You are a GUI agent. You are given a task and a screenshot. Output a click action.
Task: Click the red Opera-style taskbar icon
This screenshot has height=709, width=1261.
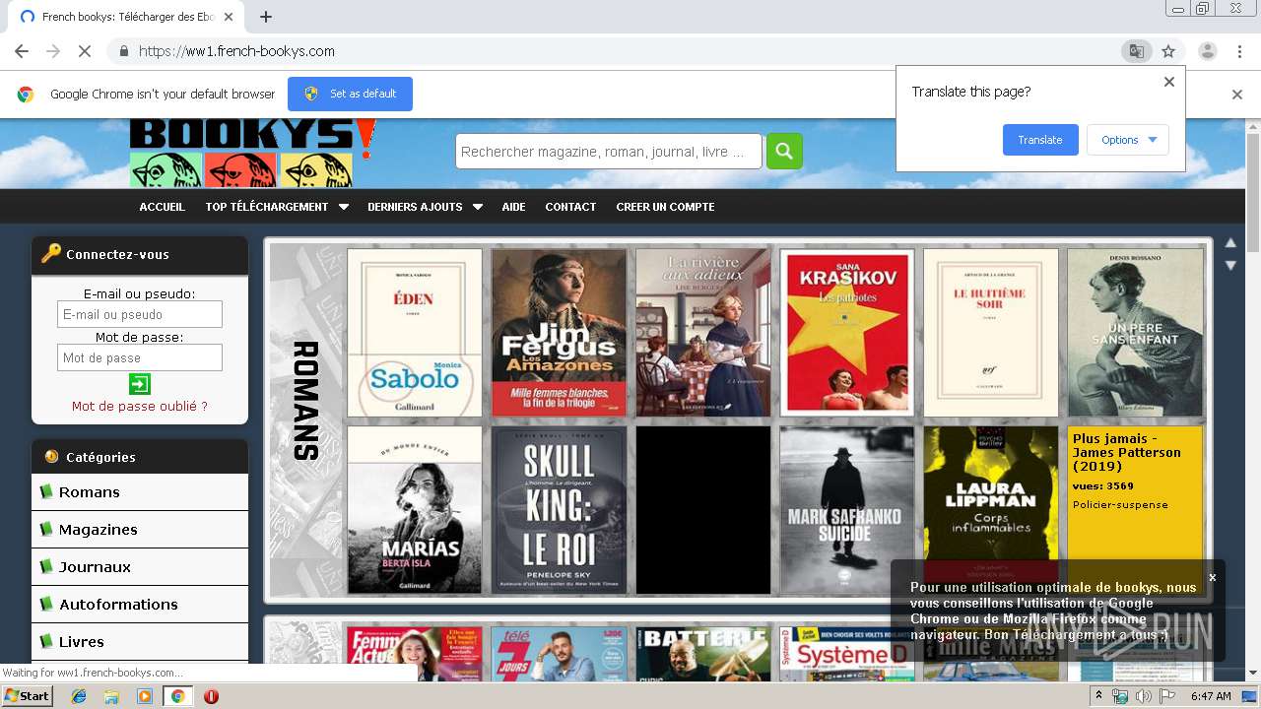coord(211,696)
